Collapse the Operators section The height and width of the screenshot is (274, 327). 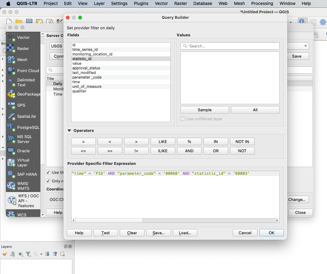pyautogui.click(x=69, y=131)
